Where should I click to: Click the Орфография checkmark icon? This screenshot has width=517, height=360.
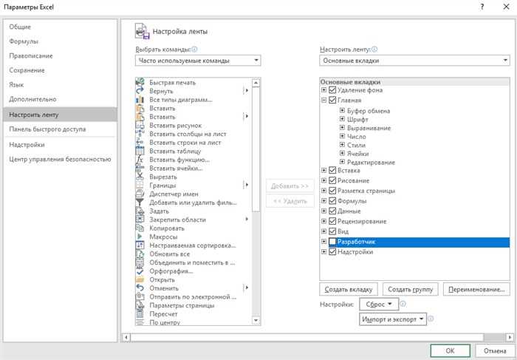coord(140,271)
